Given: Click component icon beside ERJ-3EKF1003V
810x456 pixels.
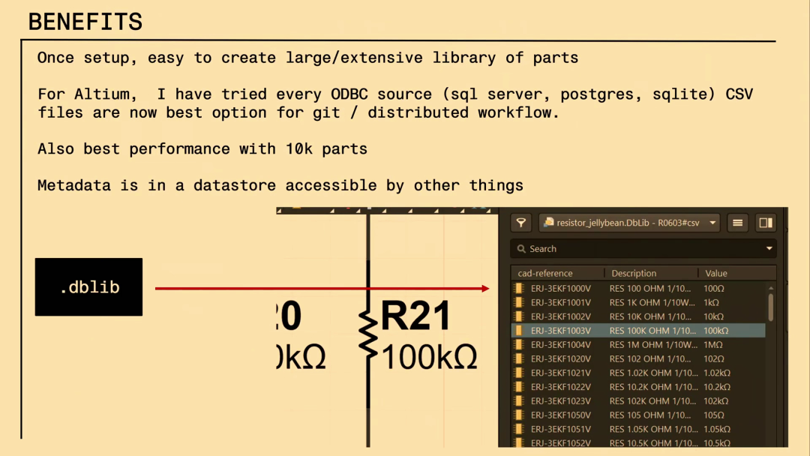Looking at the screenshot, I should pos(519,331).
